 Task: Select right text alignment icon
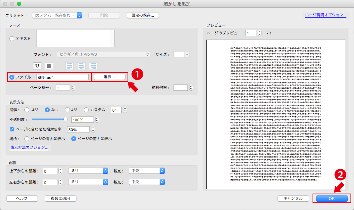(93, 65)
